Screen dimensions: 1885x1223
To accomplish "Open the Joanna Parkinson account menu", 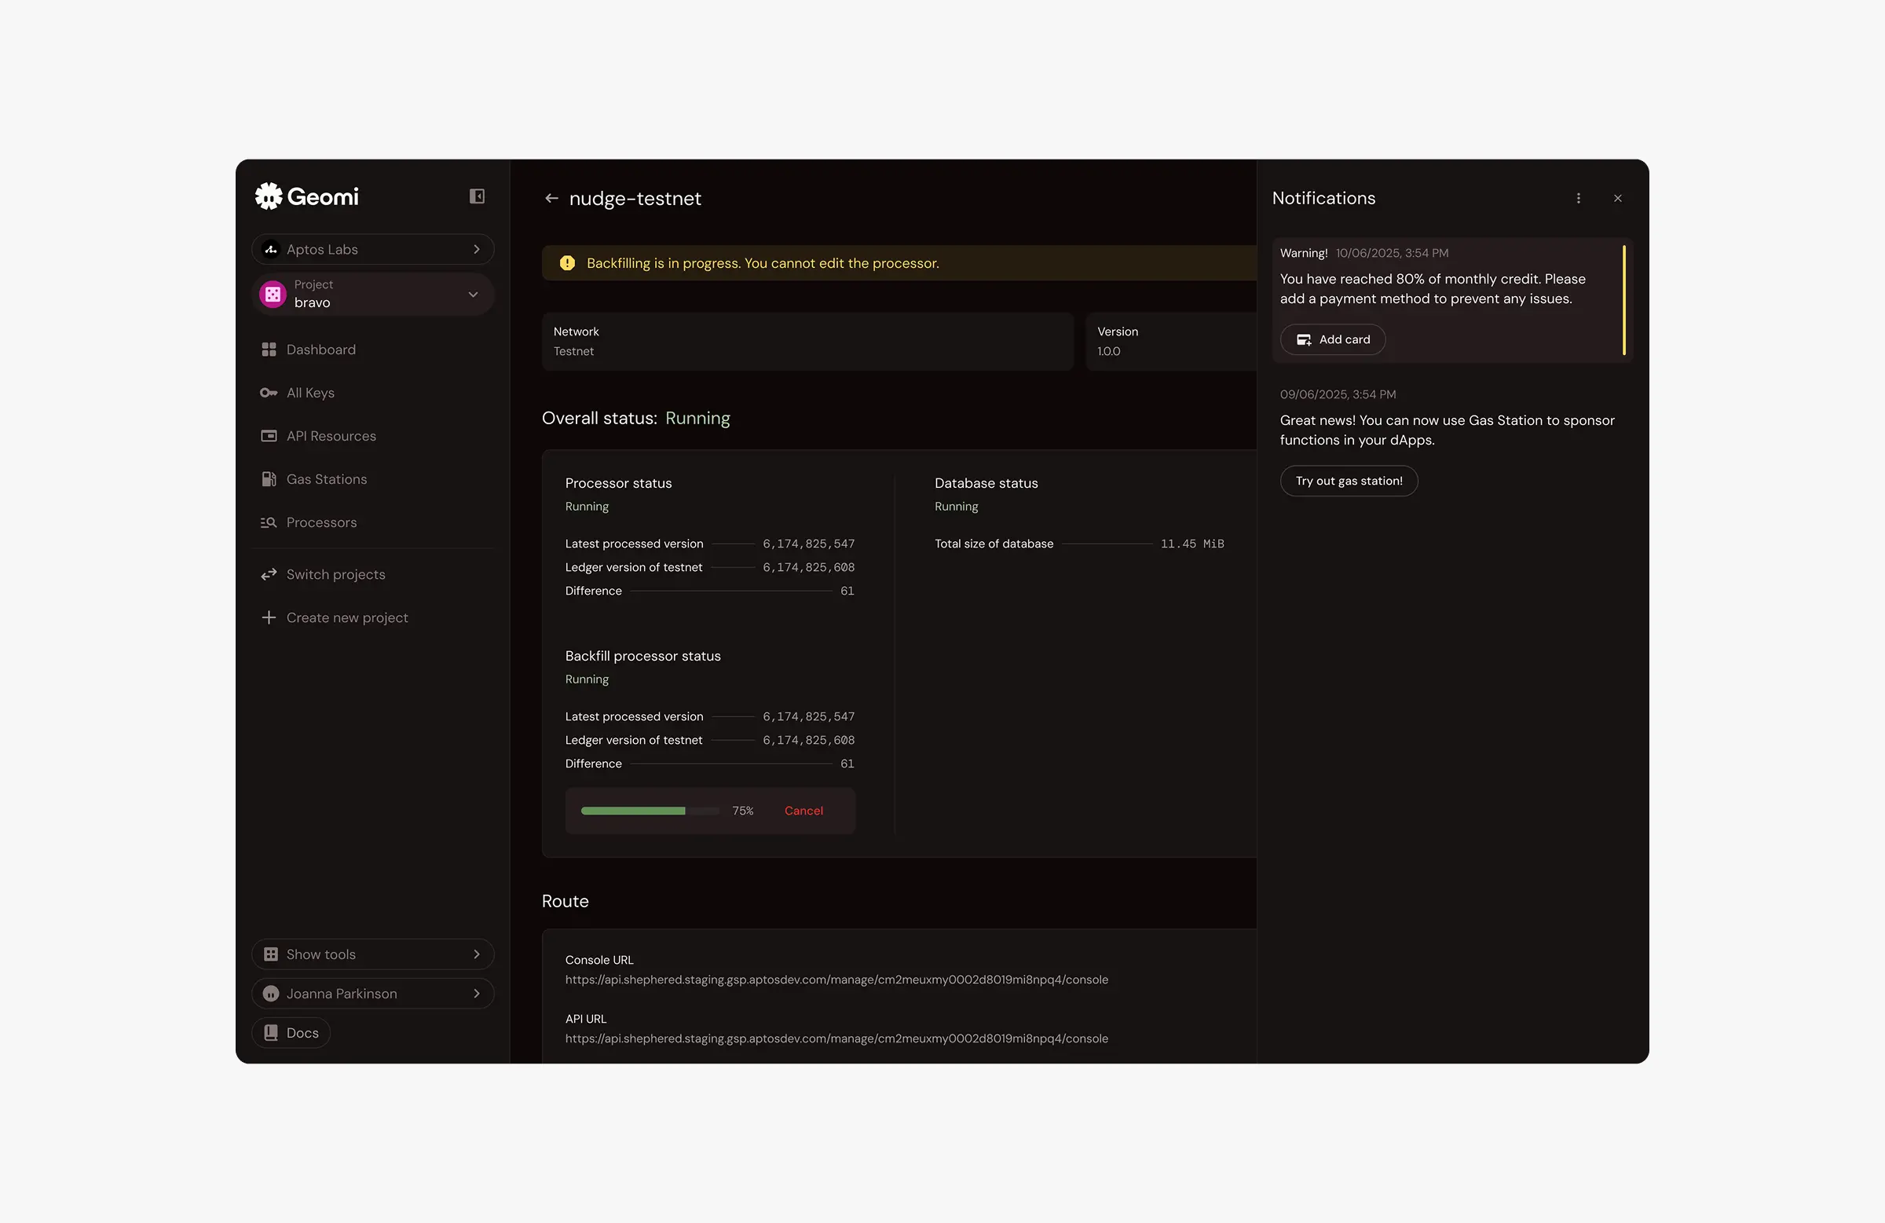I will (x=372, y=994).
